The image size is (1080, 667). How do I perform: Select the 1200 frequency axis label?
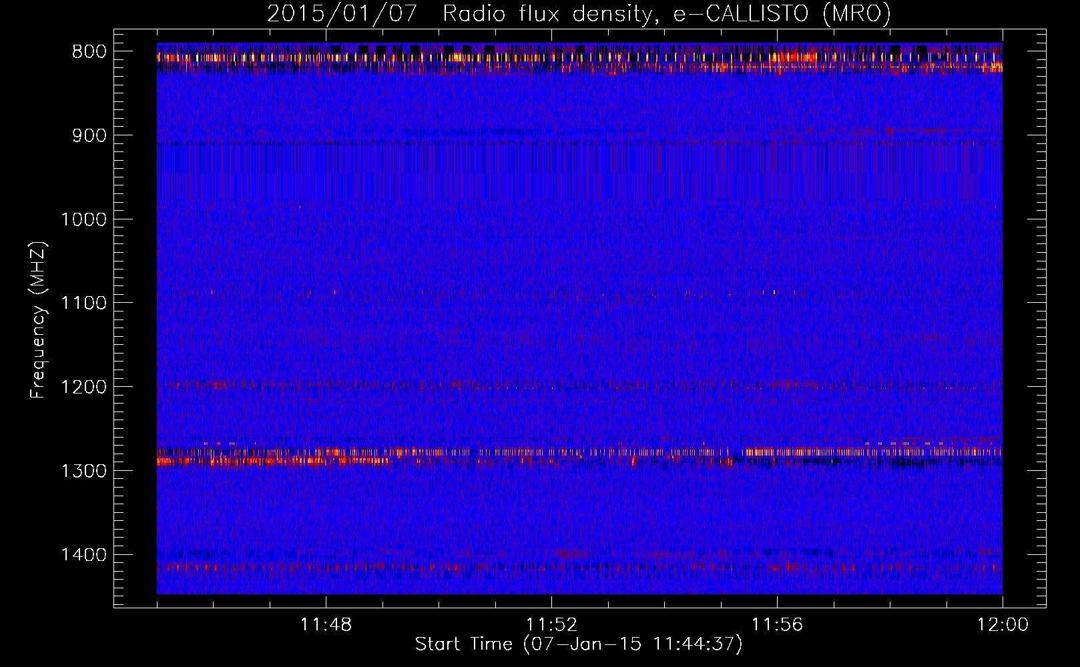point(83,388)
